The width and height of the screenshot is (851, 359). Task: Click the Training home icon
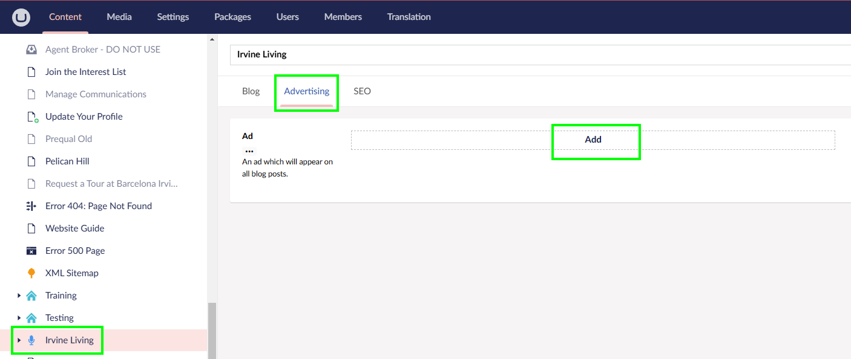pos(31,296)
